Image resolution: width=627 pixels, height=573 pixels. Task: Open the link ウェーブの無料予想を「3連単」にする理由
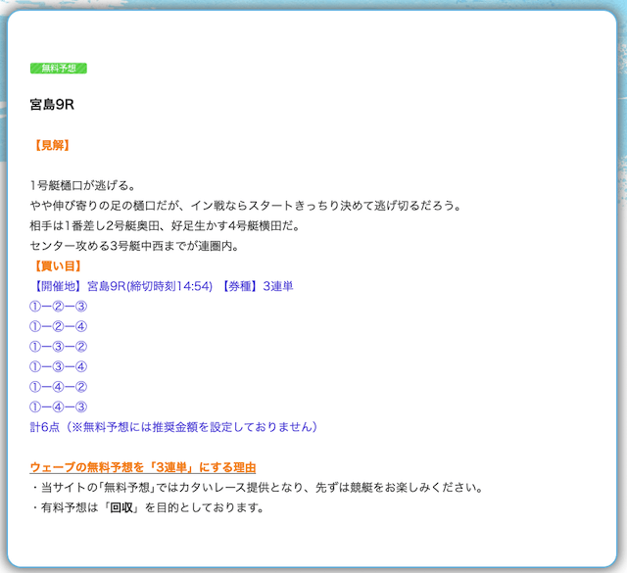(143, 467)
